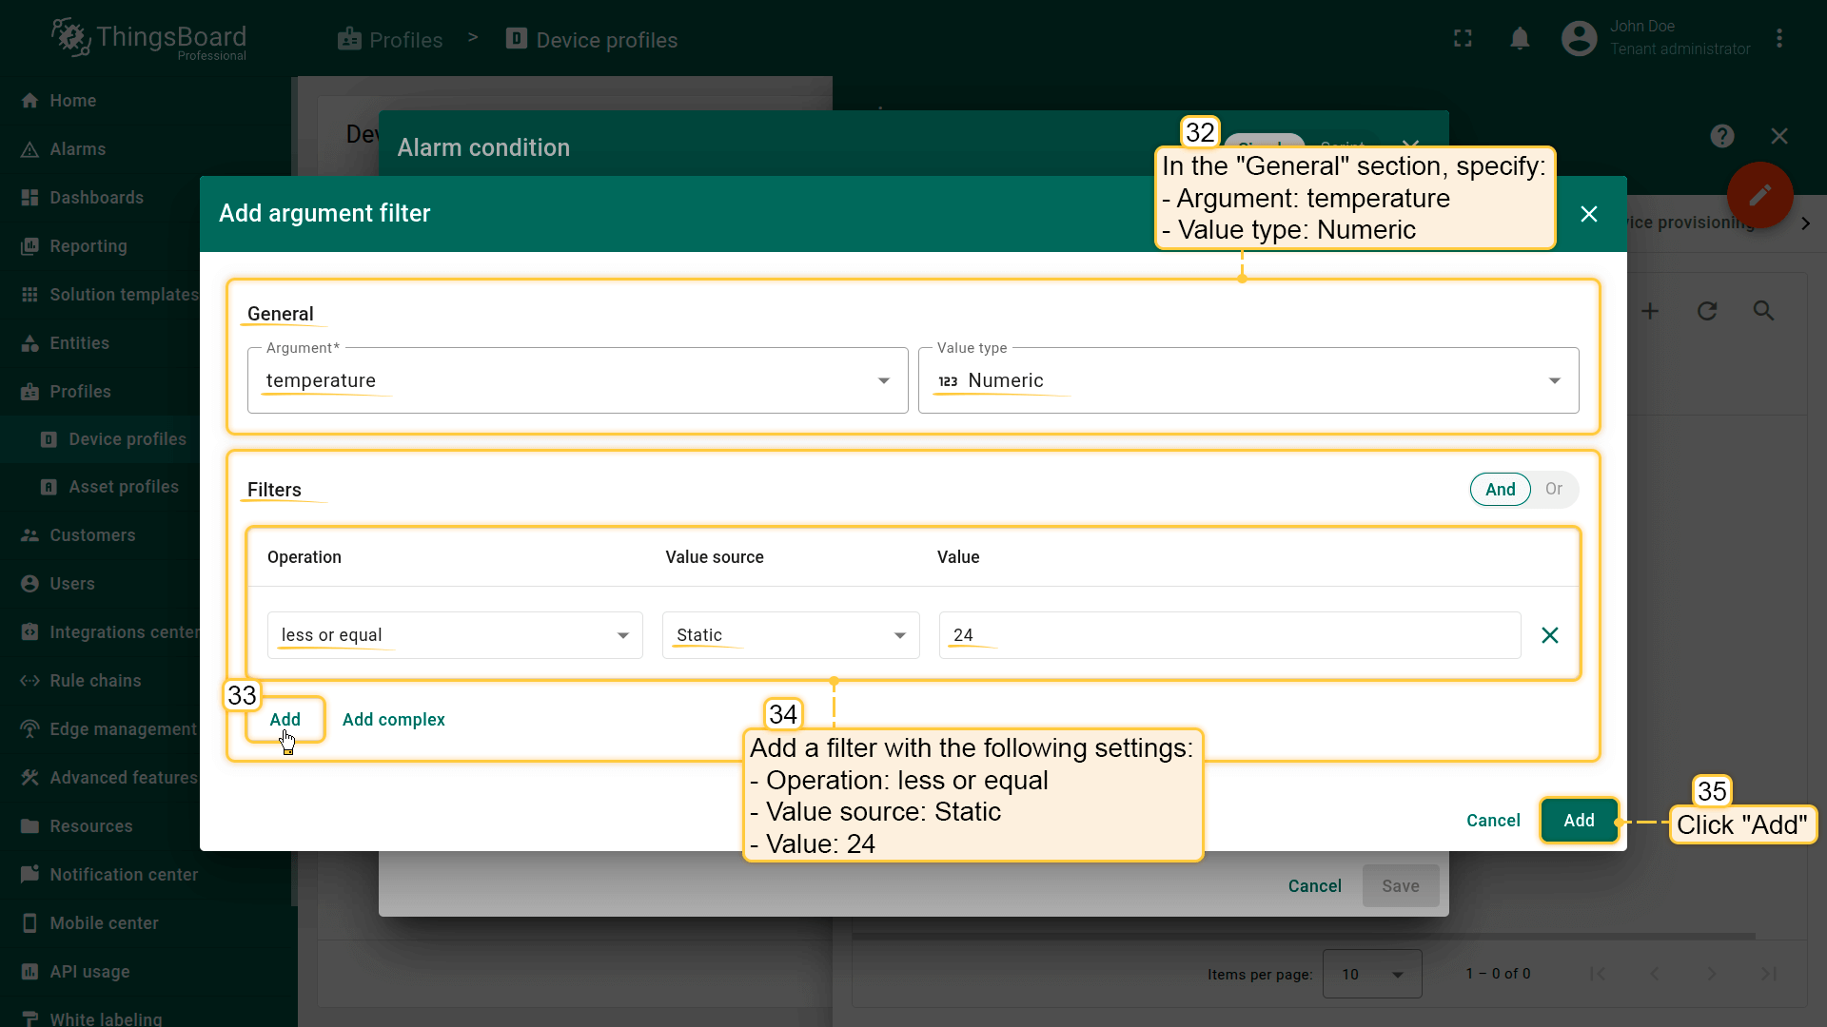Switch filter operator to Or

[x=1553, y=490]
